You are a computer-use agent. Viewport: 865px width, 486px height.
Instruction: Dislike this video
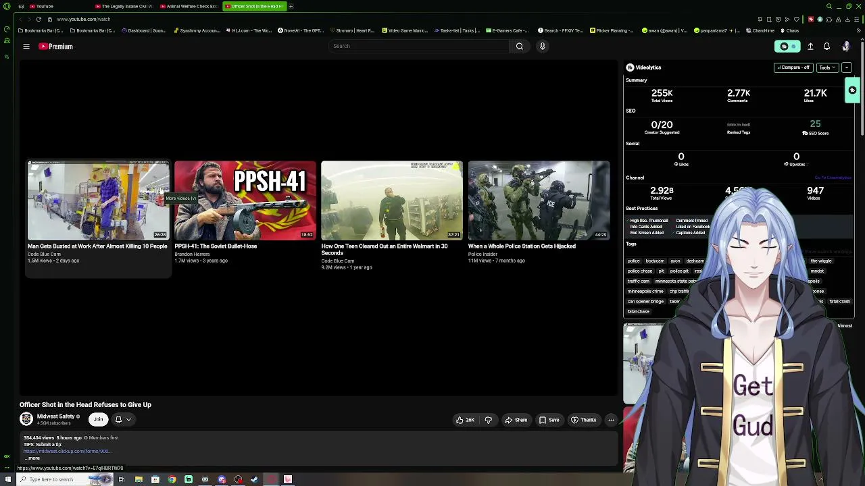489,420
